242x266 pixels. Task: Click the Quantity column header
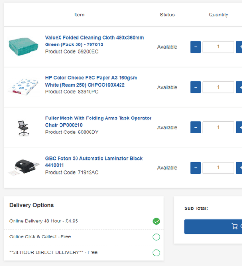click(218, 15)
